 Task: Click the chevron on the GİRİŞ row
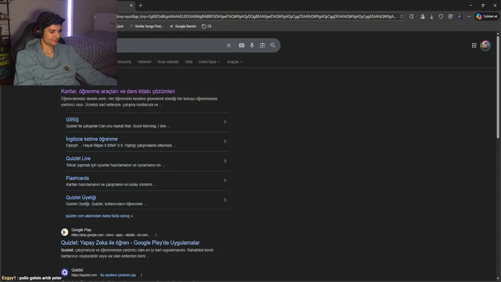point(225,122)
